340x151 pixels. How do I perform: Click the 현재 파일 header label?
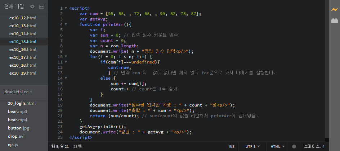14,7
